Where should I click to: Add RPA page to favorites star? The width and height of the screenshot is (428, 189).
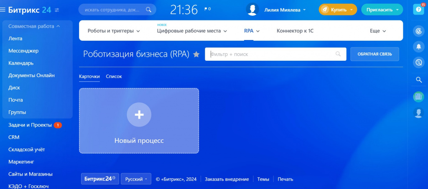(196, 55)
